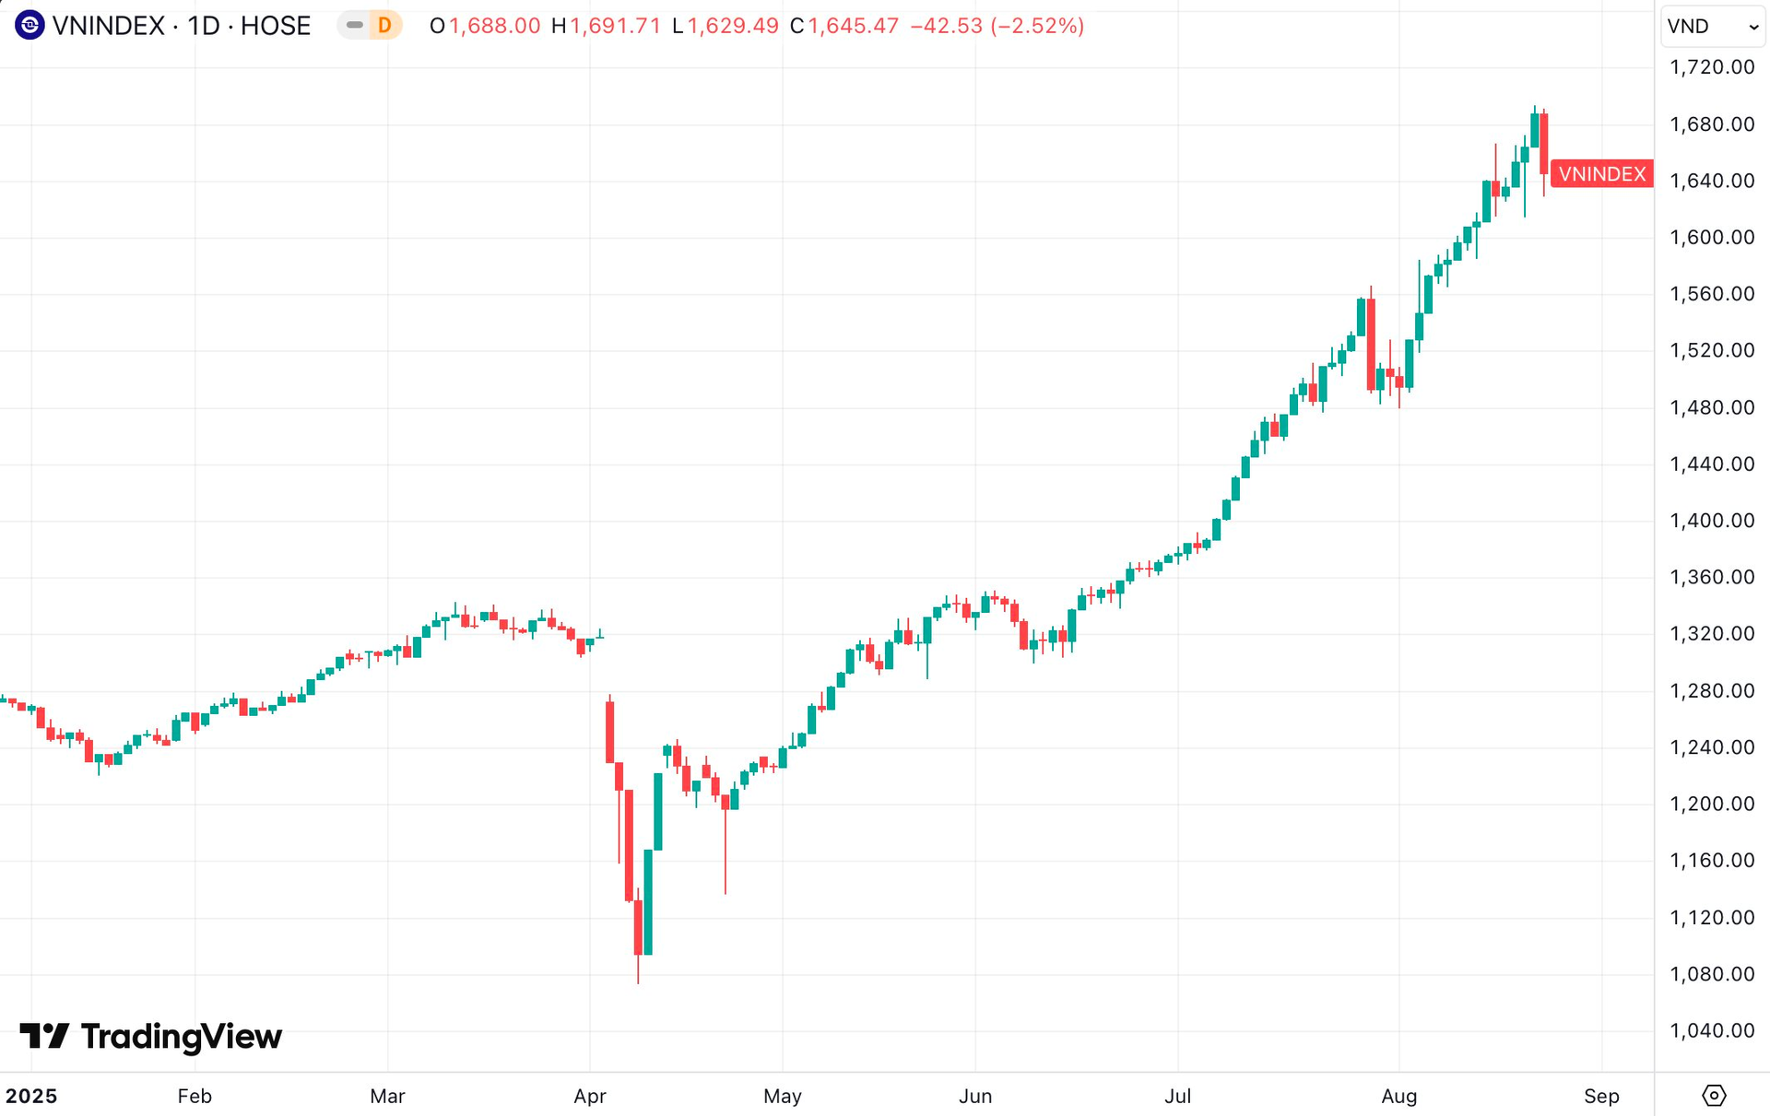
Task: Click the 1,720.00 price scale label
Action: pyautogui.click(x=1712, y=66)
